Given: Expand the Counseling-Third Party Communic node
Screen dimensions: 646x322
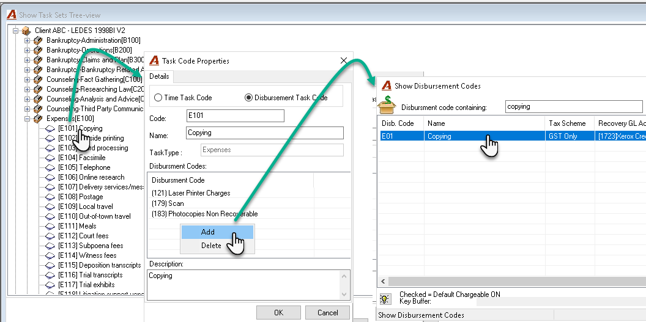Looking at the screenshot, I should (x=27, y=109).
